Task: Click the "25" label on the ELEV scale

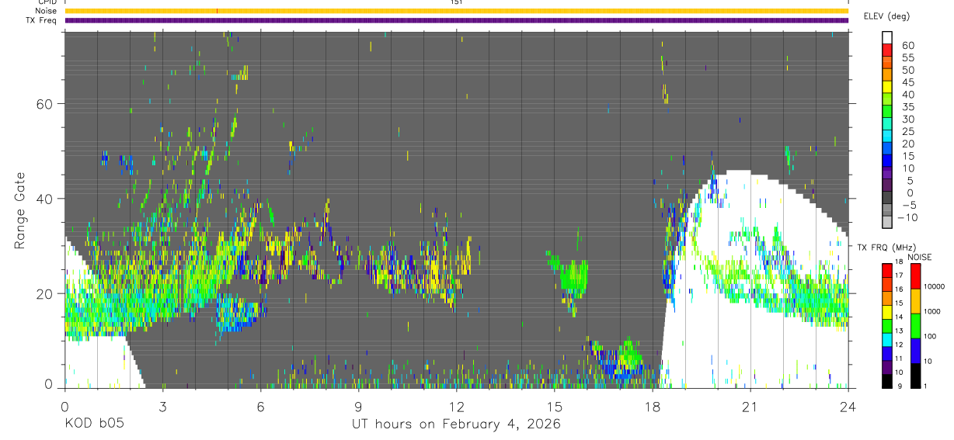Action: 908,131
